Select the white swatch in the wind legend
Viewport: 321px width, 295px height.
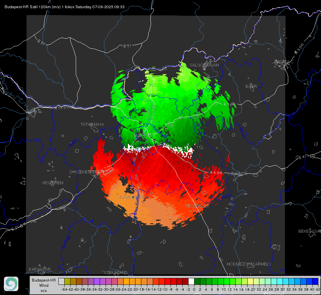(191, 281)
